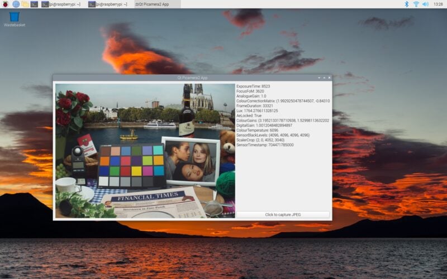Click the volume speaker icon

(x=425, y=4)
